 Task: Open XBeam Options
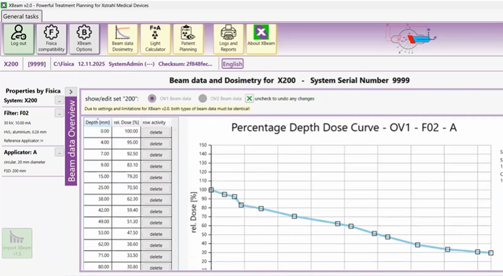point(84,38)
